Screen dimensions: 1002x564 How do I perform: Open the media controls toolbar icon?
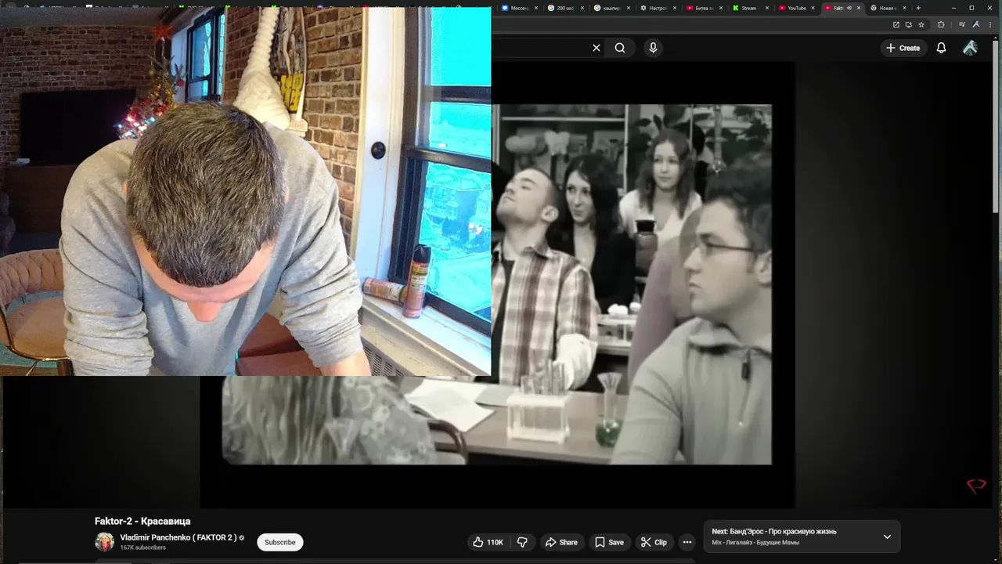[x=962, y=24]
